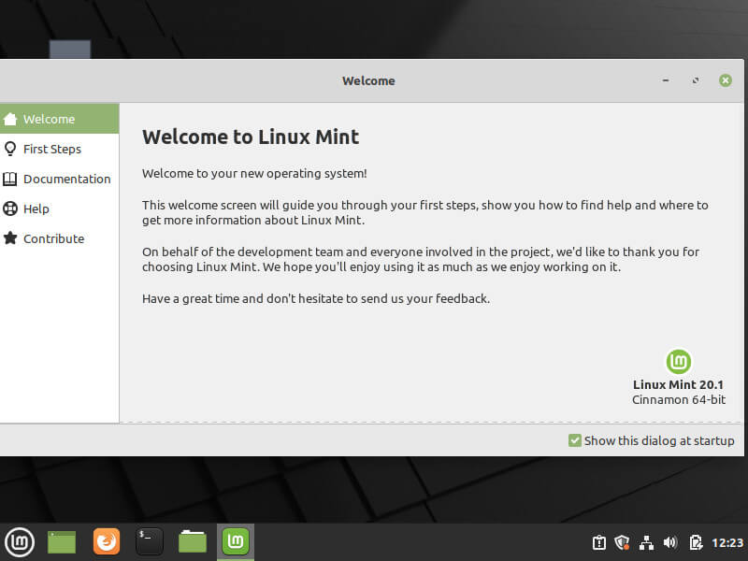Switch to the Help page

coord(37,209)
